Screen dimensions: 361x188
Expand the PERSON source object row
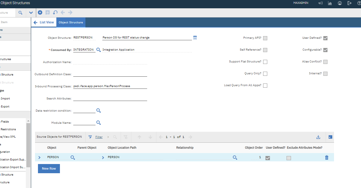tap(39, 157)
